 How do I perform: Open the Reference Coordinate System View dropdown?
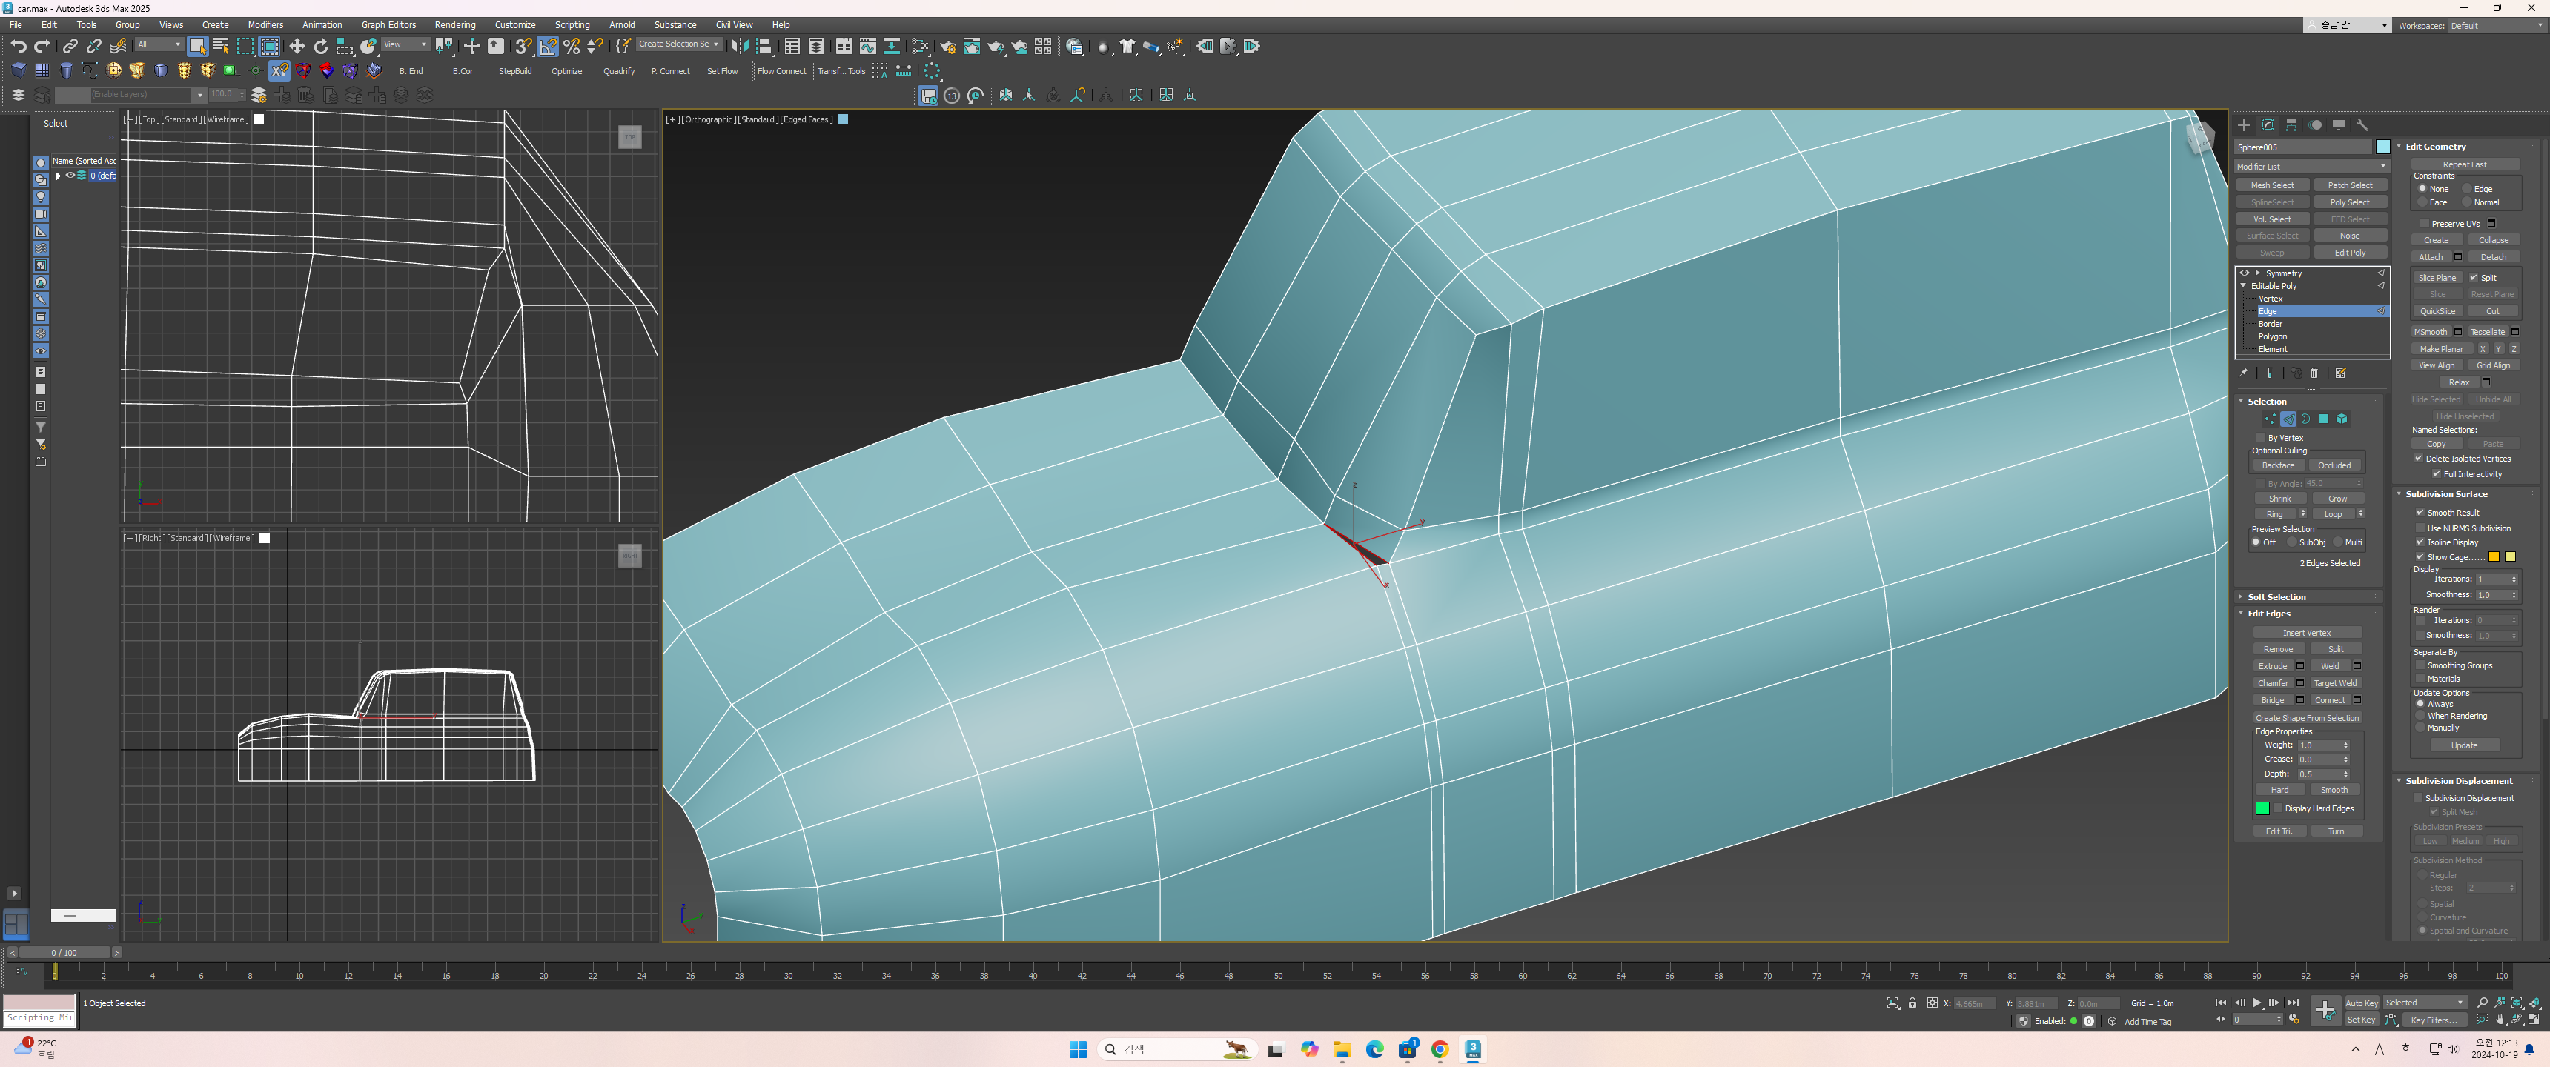point(405,44)
